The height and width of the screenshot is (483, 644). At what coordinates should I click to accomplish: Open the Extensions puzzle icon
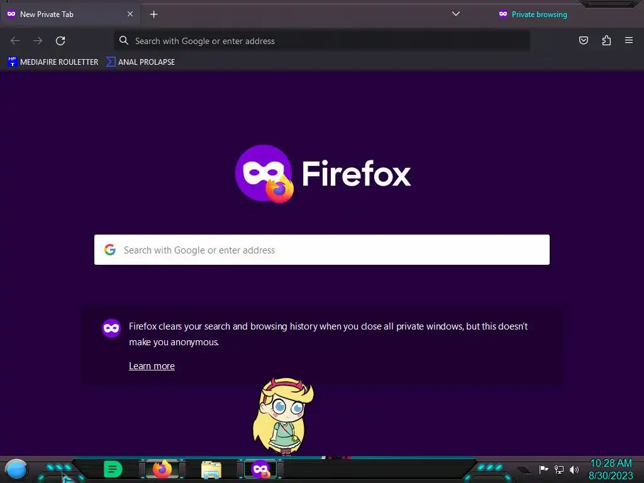pyautogui.click(x=606, y=40)
